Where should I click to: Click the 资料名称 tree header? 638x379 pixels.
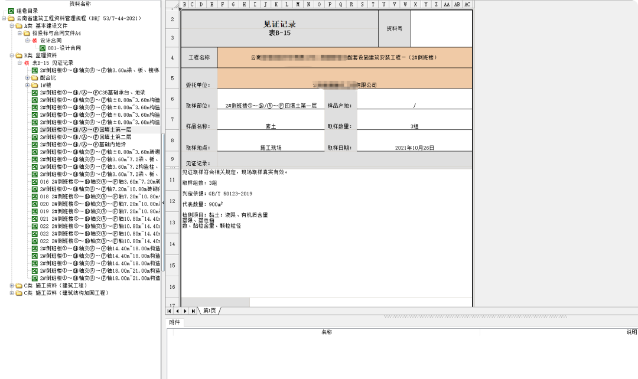tap(80, 4)
